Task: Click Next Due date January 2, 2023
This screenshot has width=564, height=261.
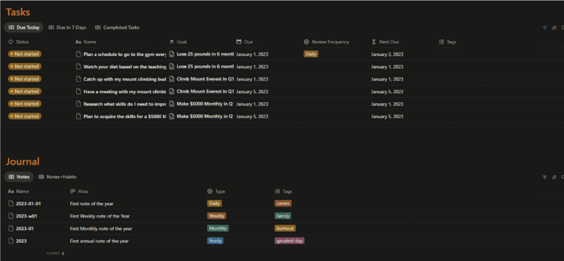Action: coord(387,54)
